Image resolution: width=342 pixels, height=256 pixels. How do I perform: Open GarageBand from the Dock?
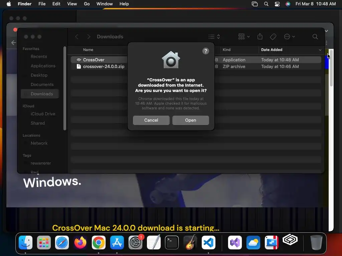pos(190,242)
